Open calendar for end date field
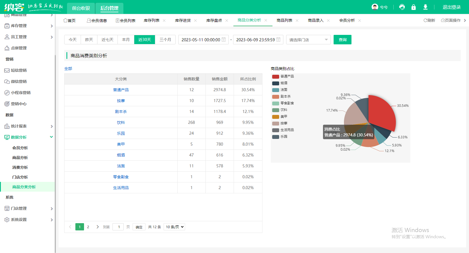The image size is (469, 253). coord(278,40)
